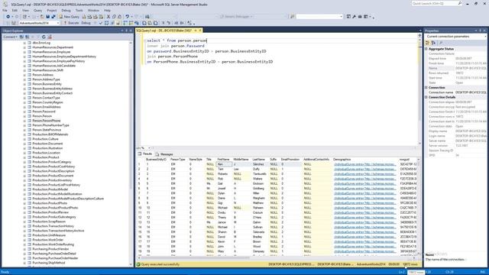Click the Debug button next to Execute
The height and width of the screenshot is (275, 489).
click(86, 23)
